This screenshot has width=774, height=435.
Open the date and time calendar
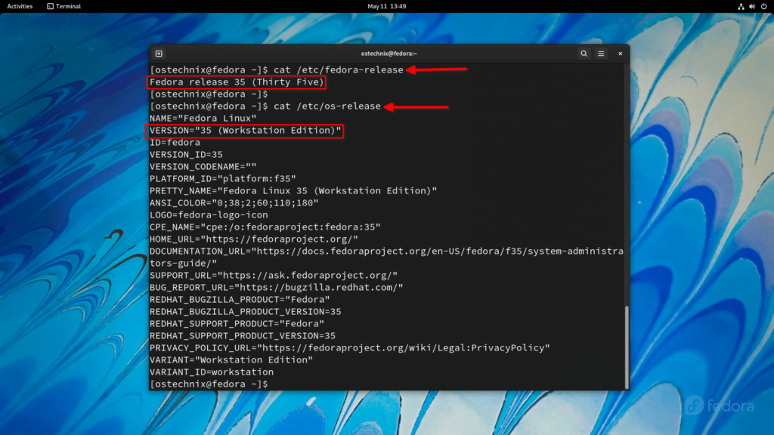tap(386, 6)
